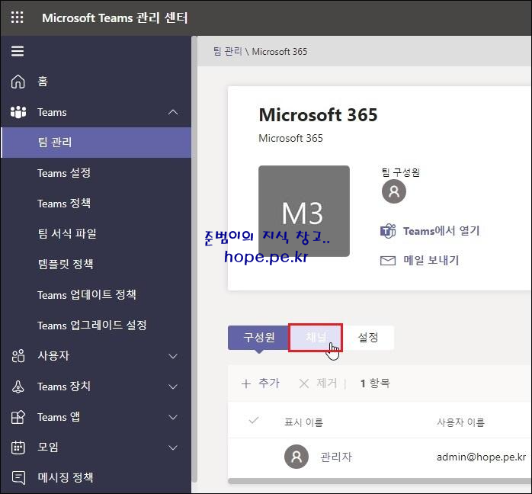This screenshot has height=494, width=532.
Task: Click the Teams people group icon
Action: coord(18,112)
